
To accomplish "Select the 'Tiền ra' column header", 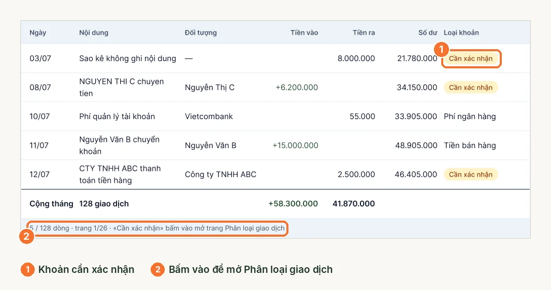I will [364, 33].
